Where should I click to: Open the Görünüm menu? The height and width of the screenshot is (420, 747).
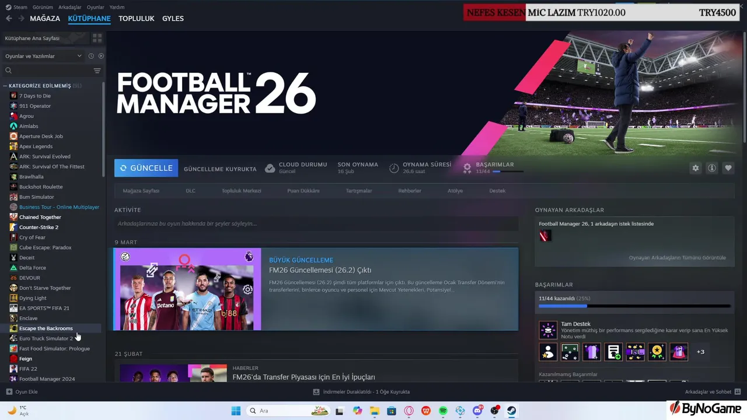pyautogui.click(x=43, y=7)
